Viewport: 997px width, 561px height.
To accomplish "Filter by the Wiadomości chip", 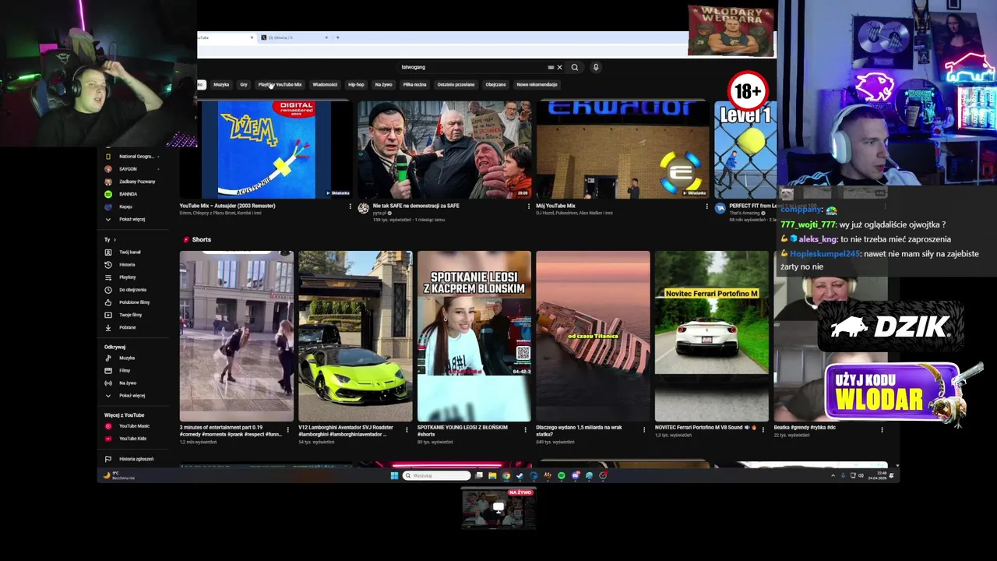I will tap(325, 84).
